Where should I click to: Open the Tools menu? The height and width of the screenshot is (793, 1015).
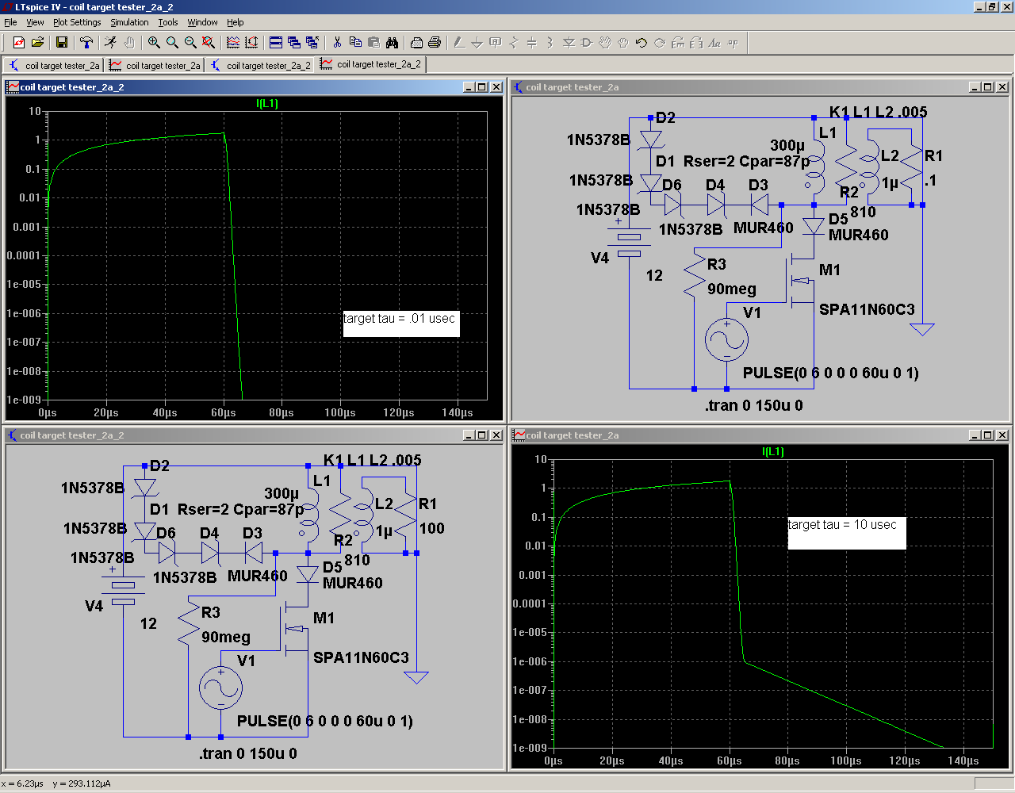coord(167,22)
